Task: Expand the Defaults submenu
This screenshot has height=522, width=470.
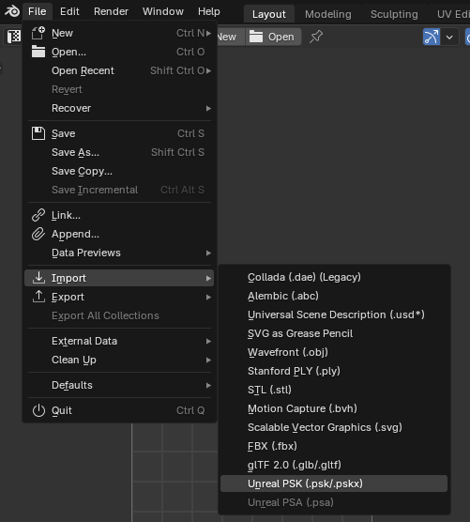Action: 119,385
